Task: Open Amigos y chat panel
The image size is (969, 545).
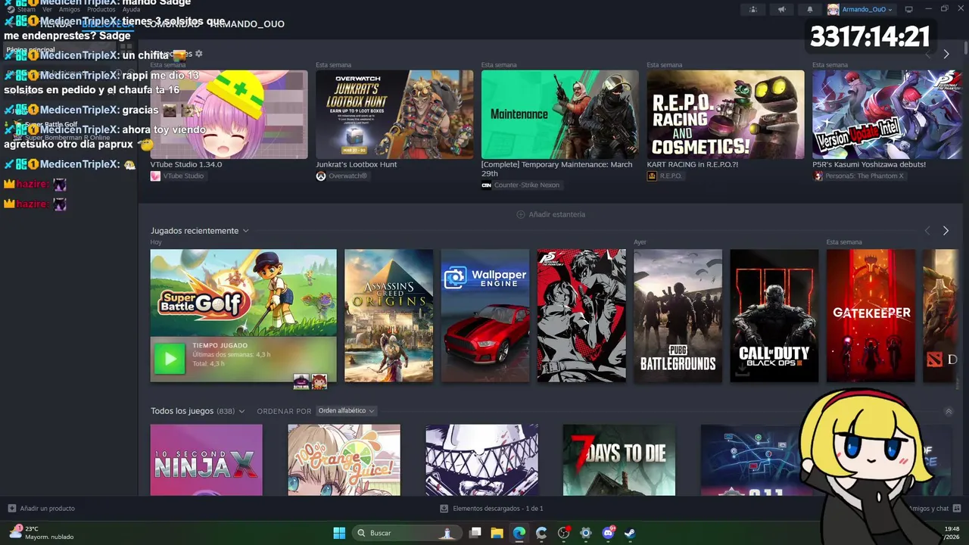Action: (934, 509)
